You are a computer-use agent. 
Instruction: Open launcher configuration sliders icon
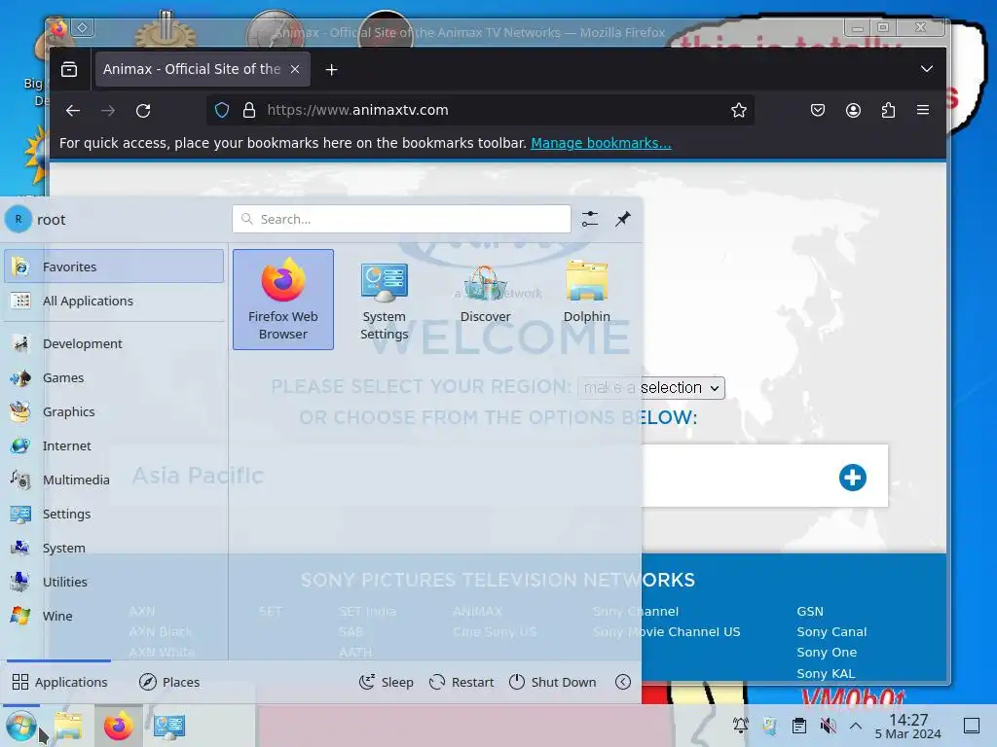(590, 219)
